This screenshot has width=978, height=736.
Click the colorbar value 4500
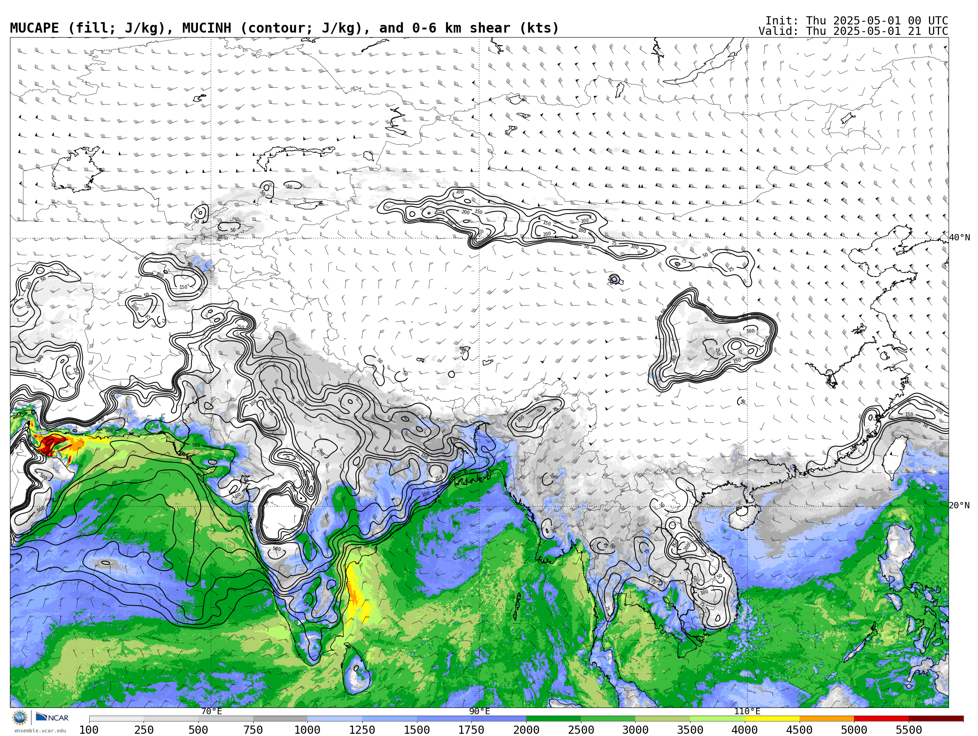pos(800,730)
